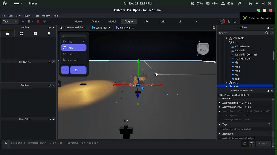The height and width of the screenshot is (155, 277).
Task: Toggle client/server view icon
Action: [44, 22]
